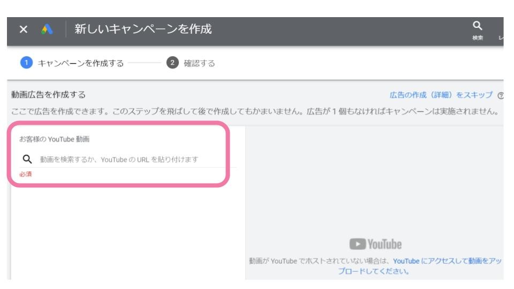This screenshot has height=289, width=514.
Task: Open help icon beside skip link
Action: point(501,96)
